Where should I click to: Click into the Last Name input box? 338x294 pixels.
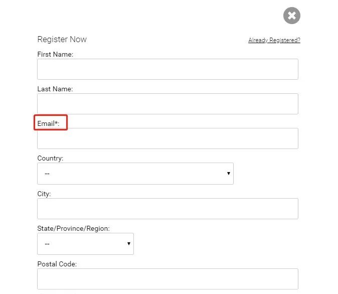(167, 104)
